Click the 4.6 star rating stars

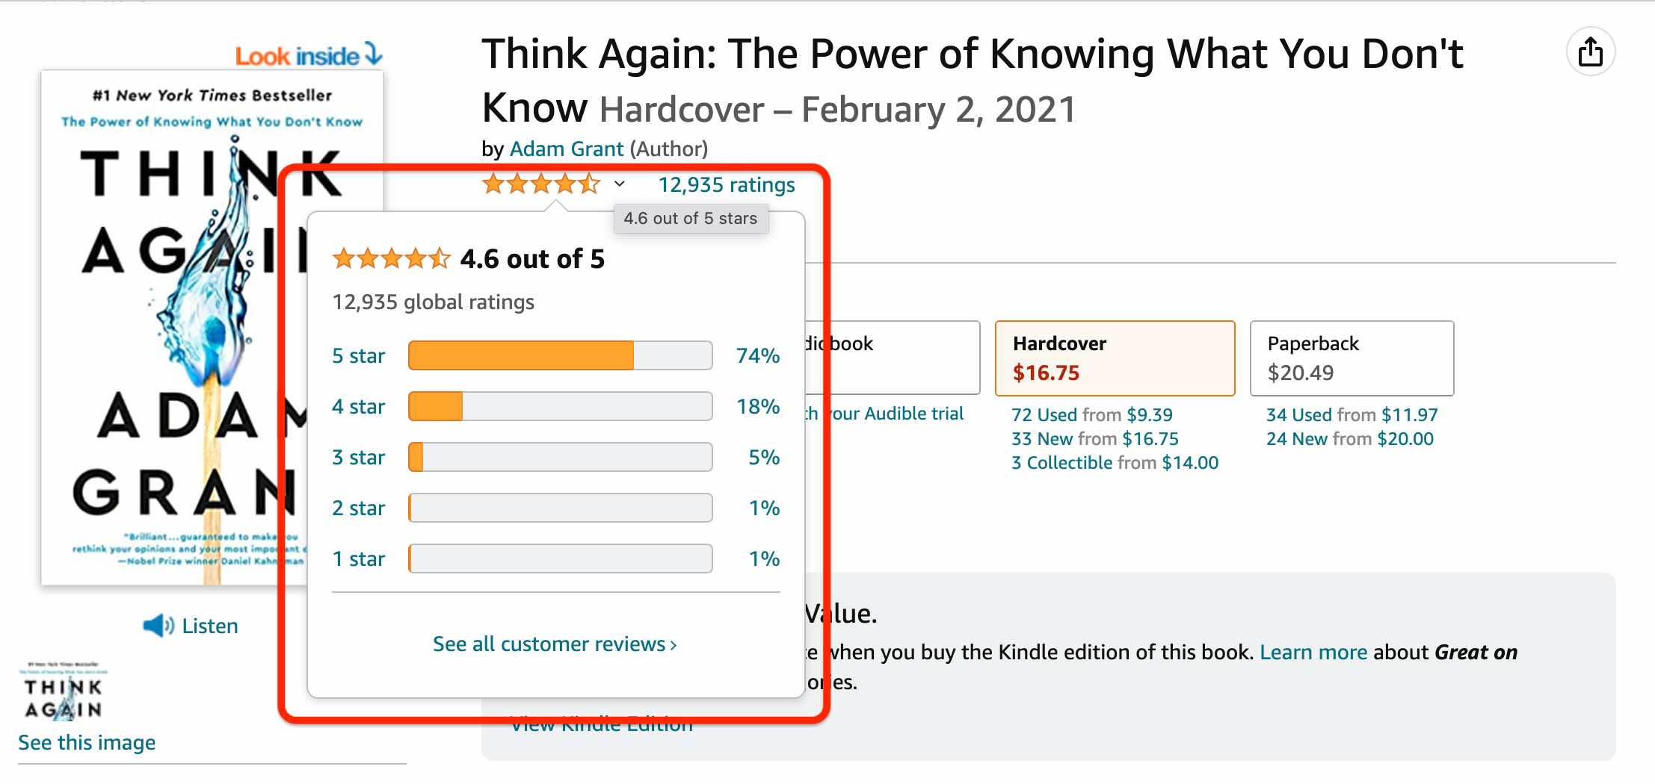tap(540, 183)
